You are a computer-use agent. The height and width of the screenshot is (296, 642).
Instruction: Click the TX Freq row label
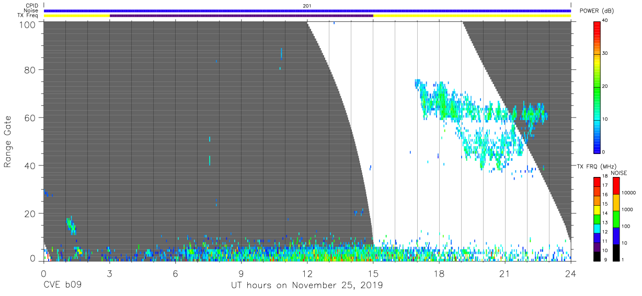click(x=28, y=15)
